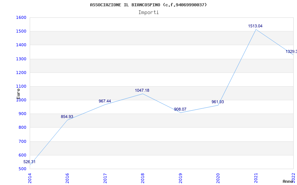This screenshot has width=297, height=185.
Task: Click the chart title ASSOCIAZIONE IL BIANCOSPINO
Action: tap(148, 5)
